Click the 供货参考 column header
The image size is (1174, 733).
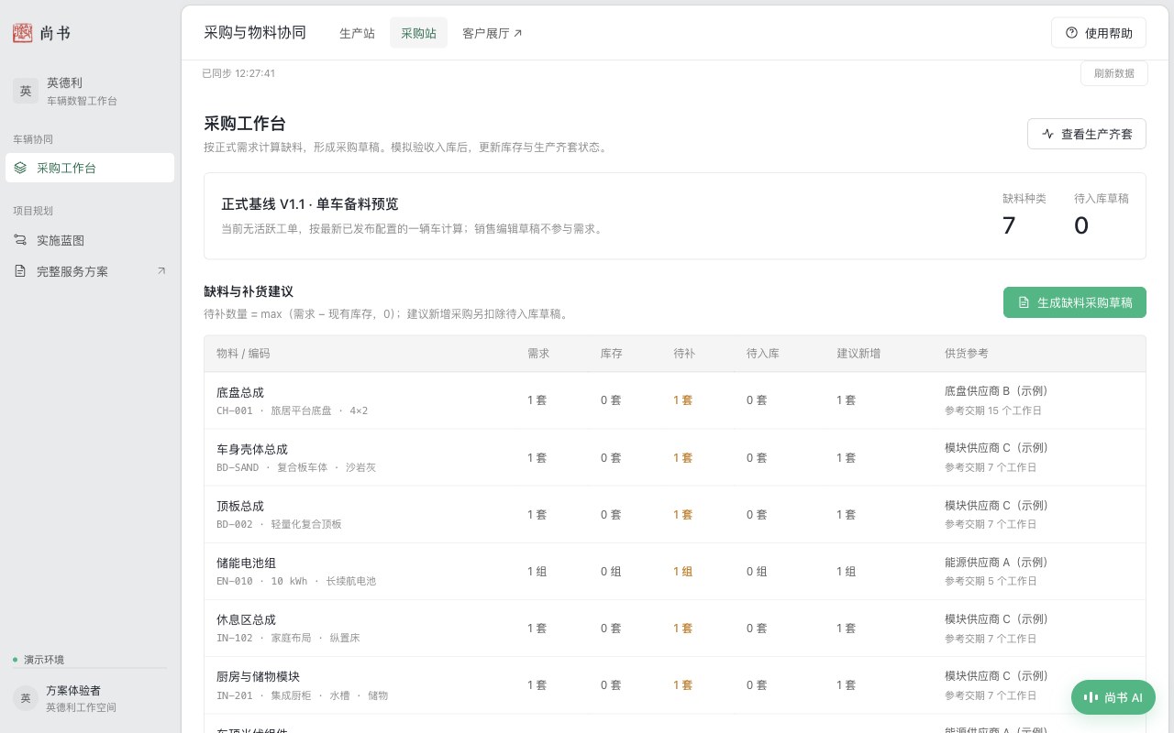click(x=967, y=354)
